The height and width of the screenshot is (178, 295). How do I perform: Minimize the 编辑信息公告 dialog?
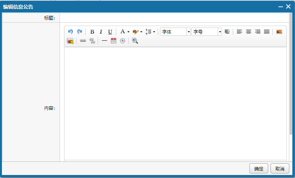pyautogui.click(x=281, y=7)
